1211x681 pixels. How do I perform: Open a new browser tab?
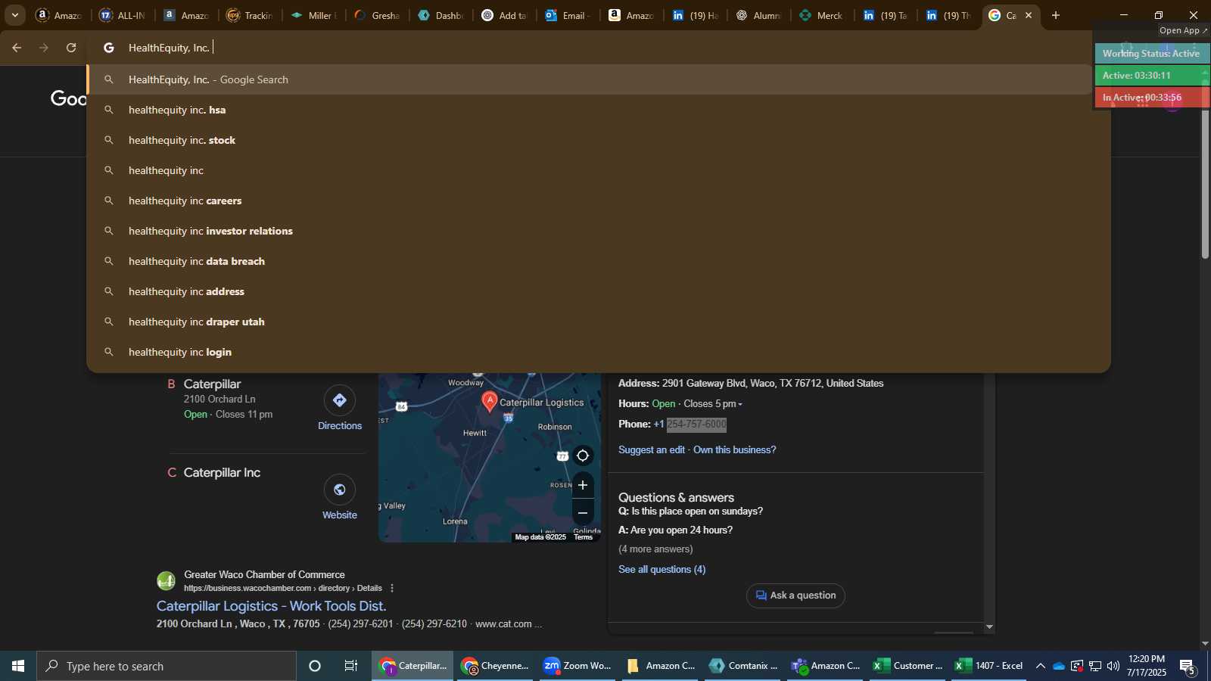tap(1056, 15)
